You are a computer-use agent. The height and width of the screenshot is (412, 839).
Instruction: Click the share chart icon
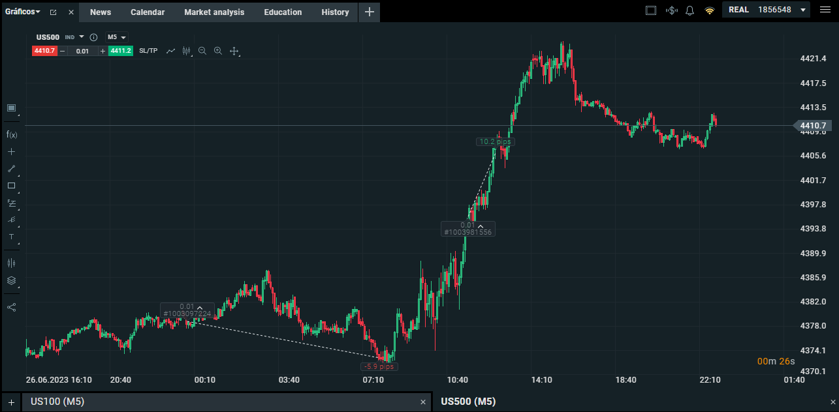(x=11, y=306)
